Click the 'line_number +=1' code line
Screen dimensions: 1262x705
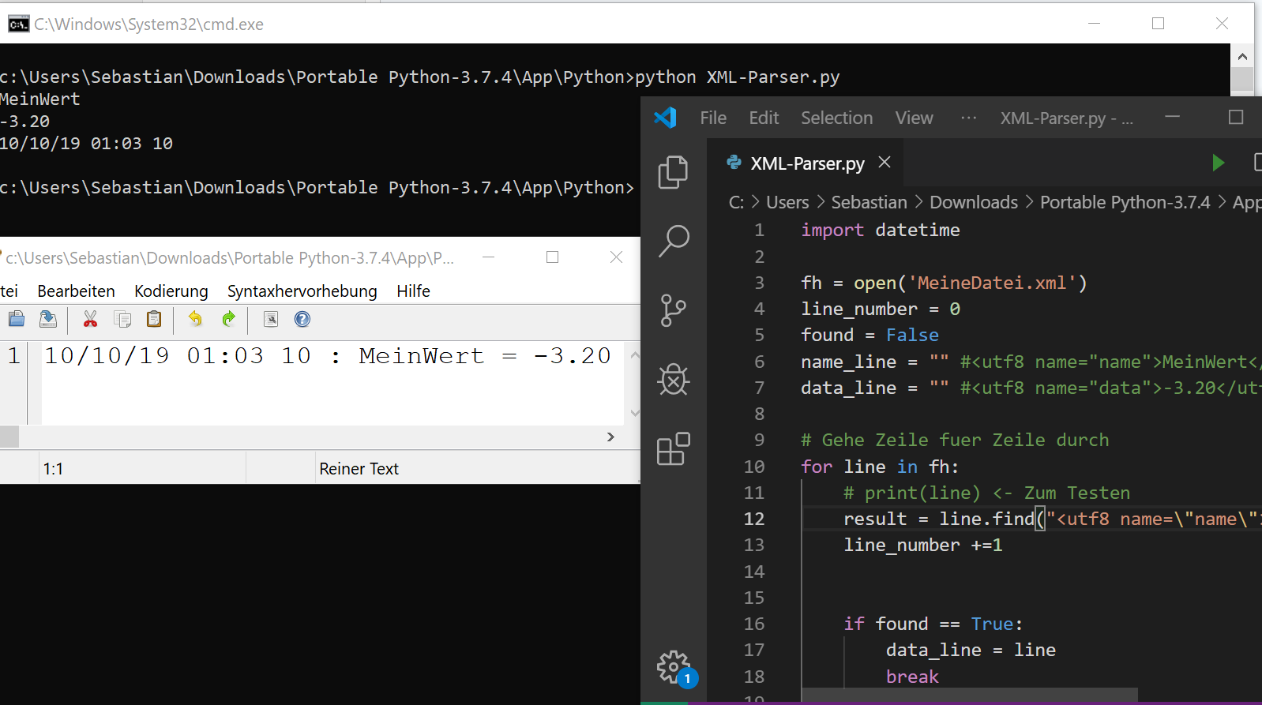(923, 545)
